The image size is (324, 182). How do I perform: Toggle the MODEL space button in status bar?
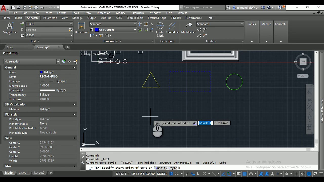coord(162,174)
